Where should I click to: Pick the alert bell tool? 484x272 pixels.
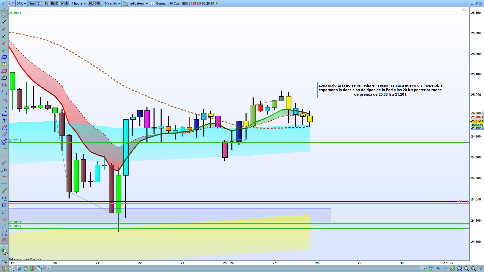point(4,64)
